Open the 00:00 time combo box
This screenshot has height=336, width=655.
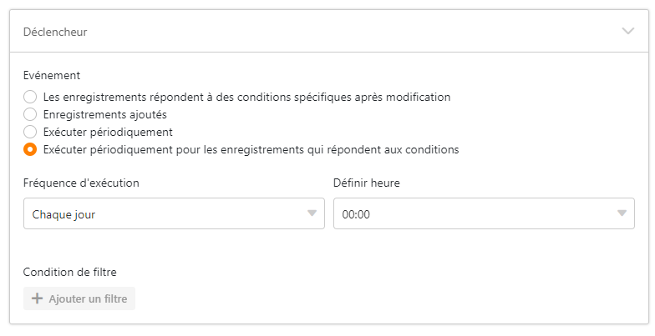476,213
